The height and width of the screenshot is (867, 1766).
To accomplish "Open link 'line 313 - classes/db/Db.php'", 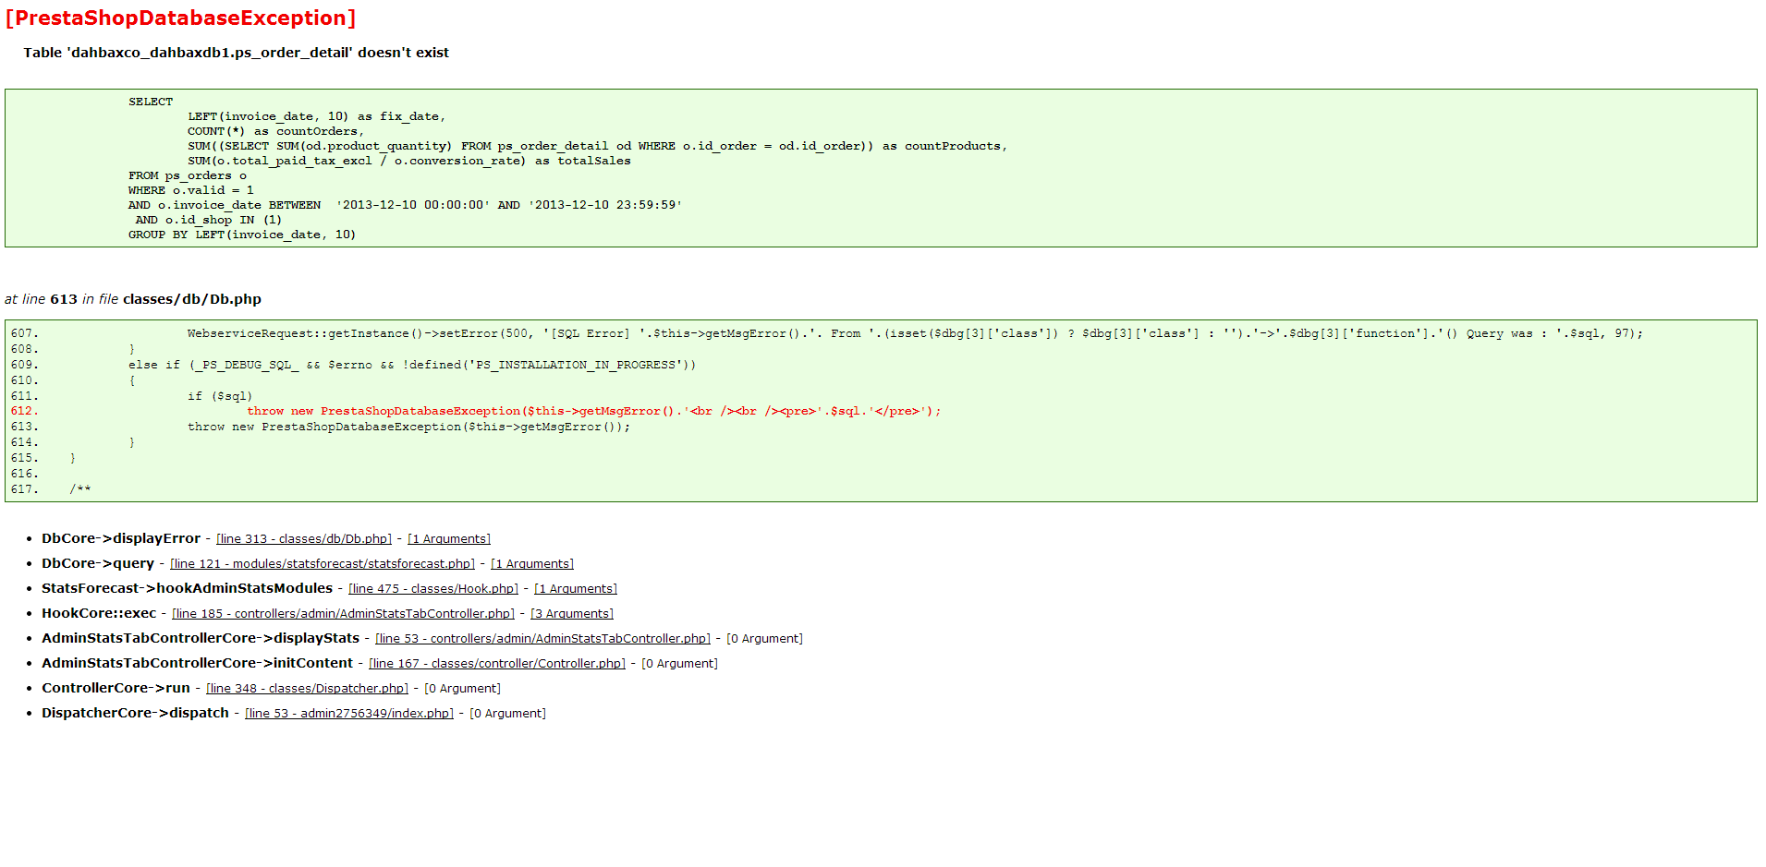I will (x=304, y=539).
